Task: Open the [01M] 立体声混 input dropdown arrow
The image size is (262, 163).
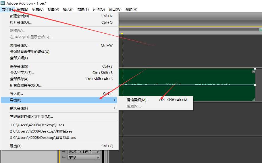Action: pyautogui.click(x=98, y=152)
